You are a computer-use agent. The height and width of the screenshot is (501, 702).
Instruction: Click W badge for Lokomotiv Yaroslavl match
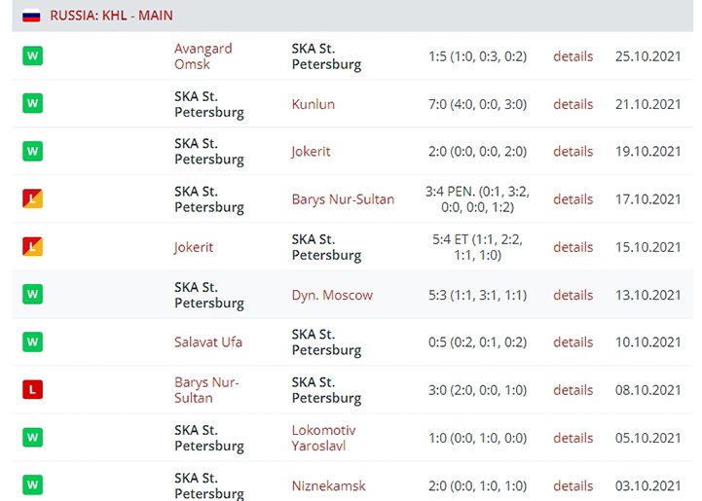[x=33, y=437]
